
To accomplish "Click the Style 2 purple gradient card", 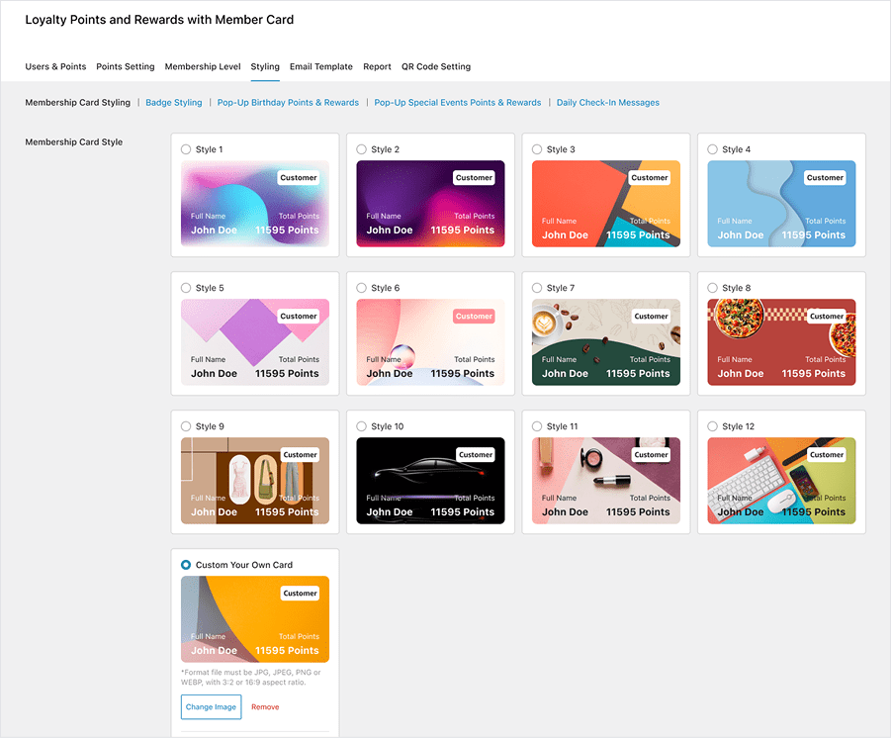I will tap(430, 203).
